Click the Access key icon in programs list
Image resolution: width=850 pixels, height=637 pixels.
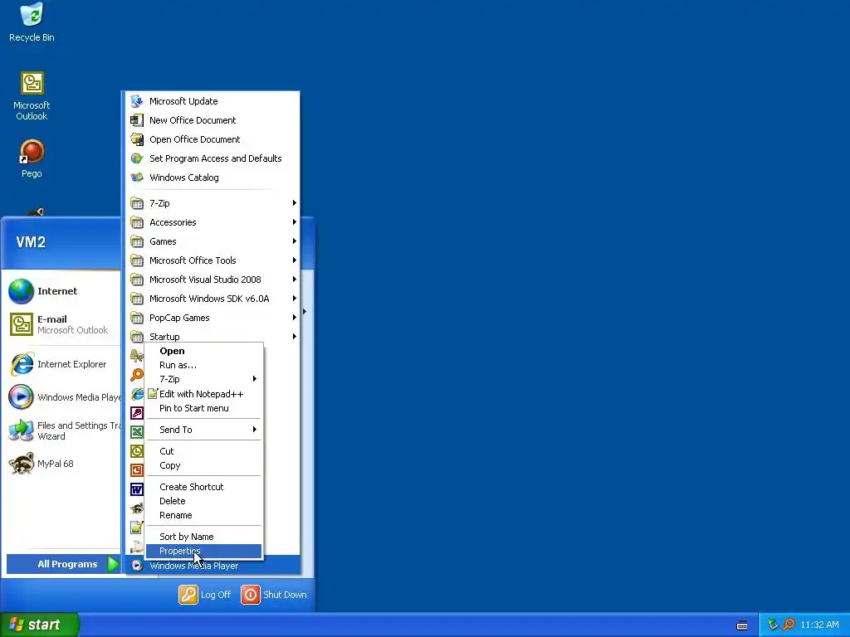(137, 413)
